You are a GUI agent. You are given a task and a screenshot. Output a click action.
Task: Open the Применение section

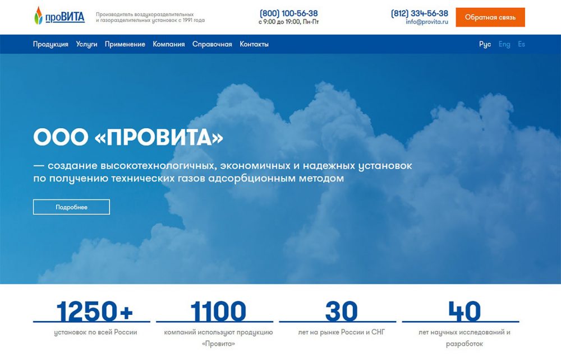[125, 44]
